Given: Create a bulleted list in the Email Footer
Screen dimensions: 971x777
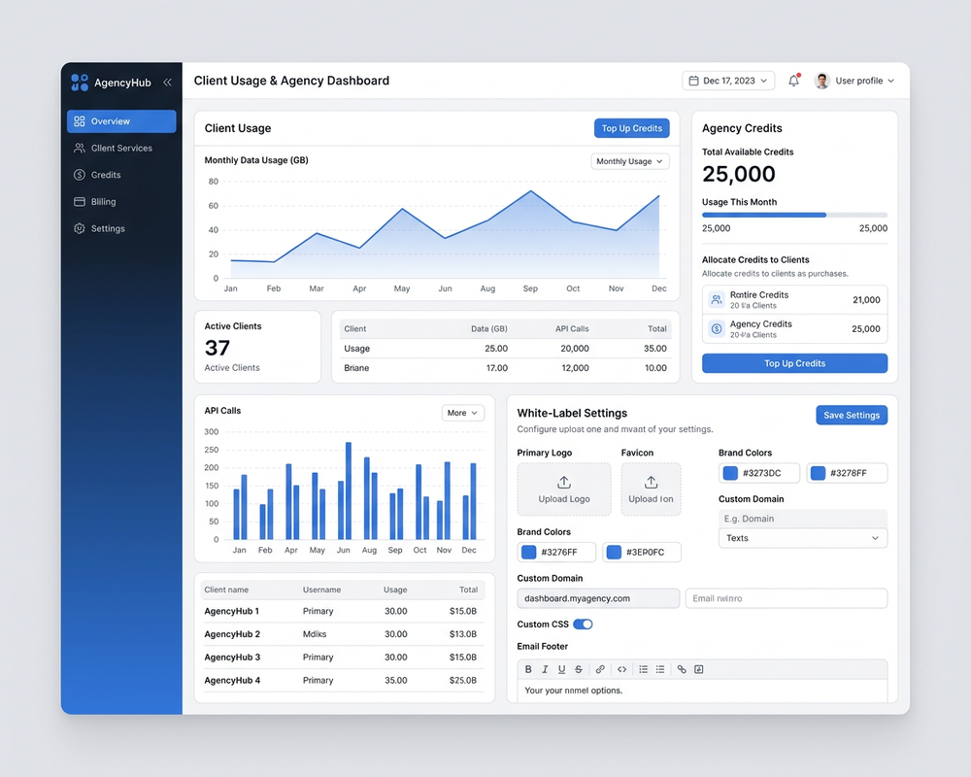Looking at the screenshot, I should tap(643, 669).
